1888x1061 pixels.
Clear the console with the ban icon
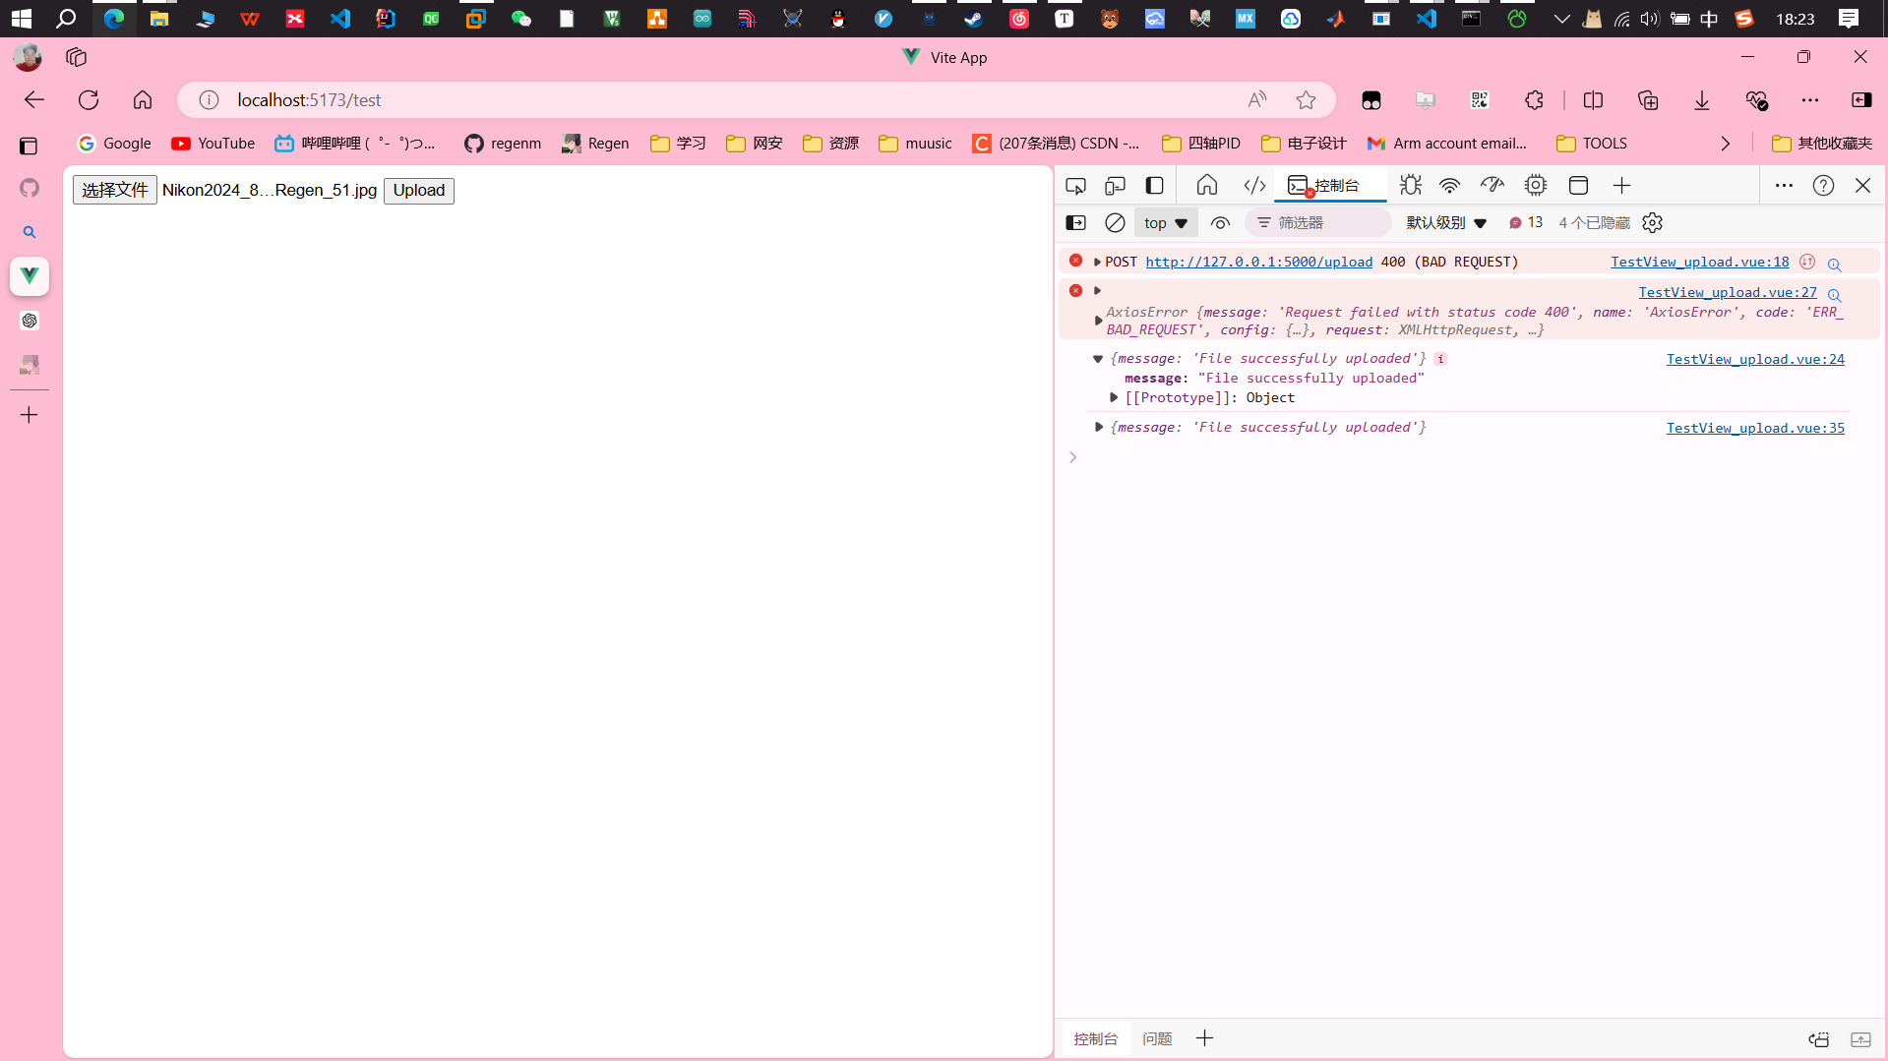pyautogui.click(x=1115, y=223)
